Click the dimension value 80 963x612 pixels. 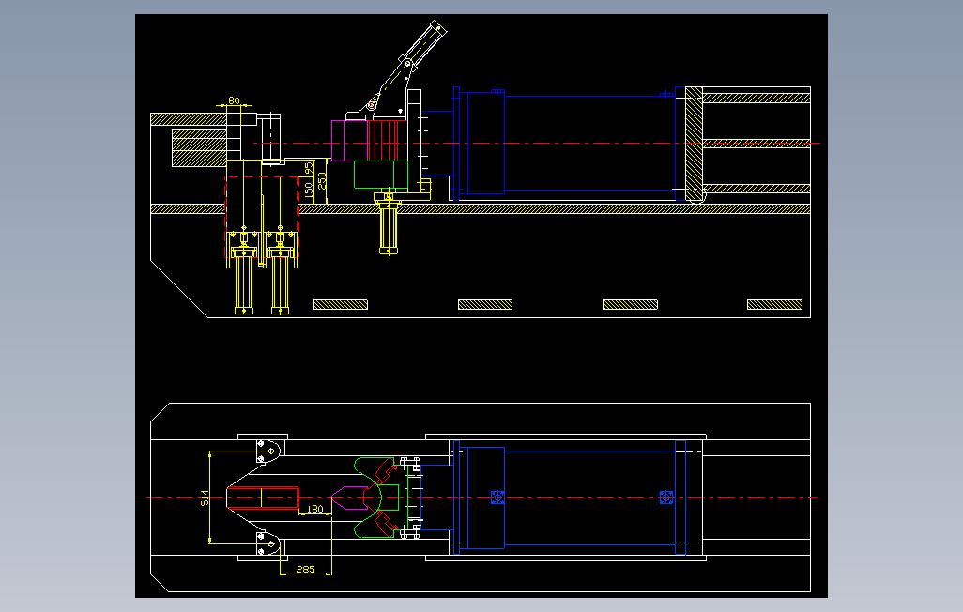234,100
